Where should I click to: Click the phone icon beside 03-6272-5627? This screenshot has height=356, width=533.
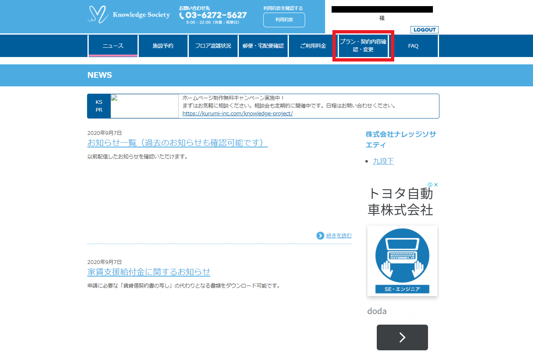[x=182, y=15]
